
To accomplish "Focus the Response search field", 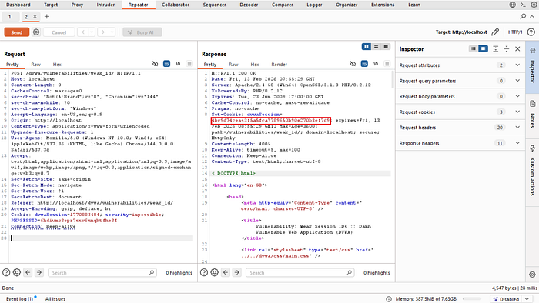I will coord(300,272).
